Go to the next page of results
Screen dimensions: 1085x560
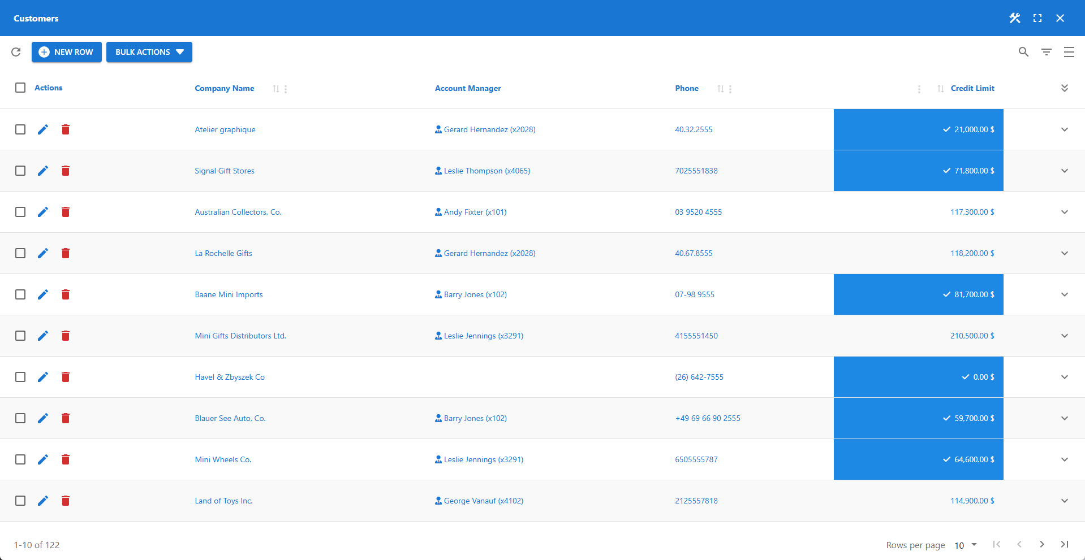(x=1041, y=544)
